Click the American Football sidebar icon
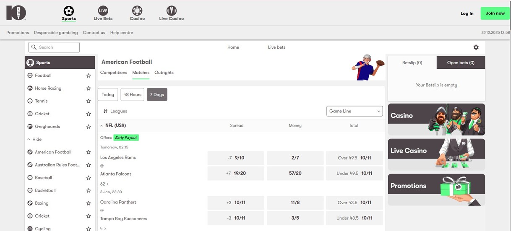The image size is (511, 231). (30, 152)
